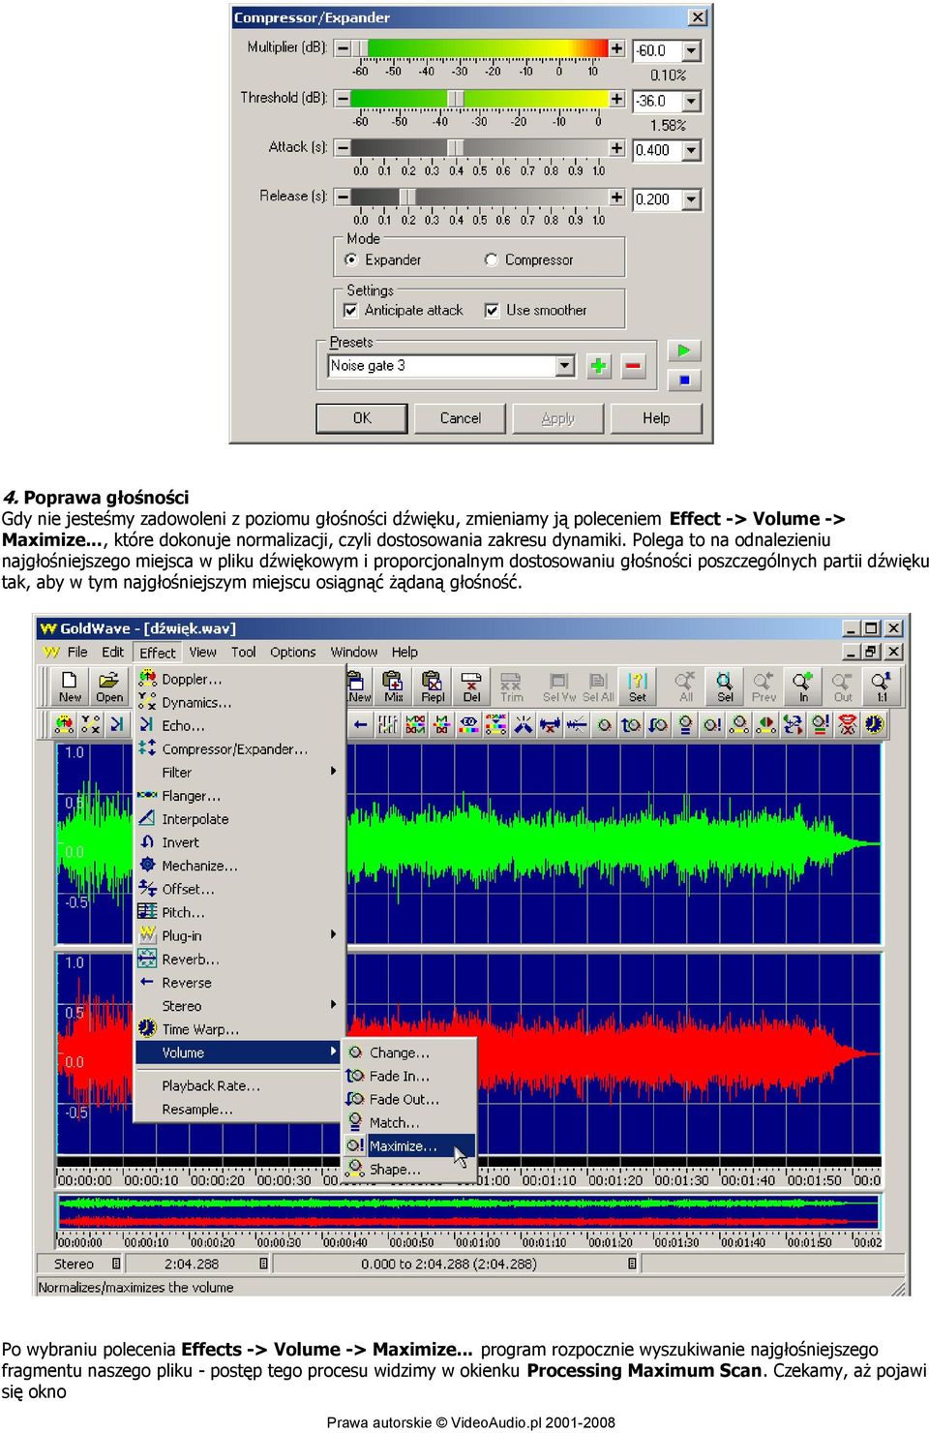Click the Reverse arrow icon in the effects toolbar
The width and height of the screenshot is (929, 1433).
pos(360,724)
